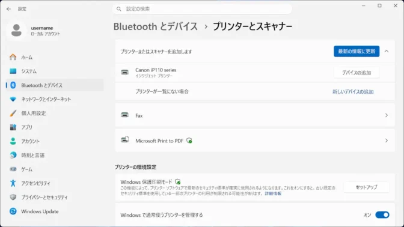Open 個人用設定 page

(55, 114)
